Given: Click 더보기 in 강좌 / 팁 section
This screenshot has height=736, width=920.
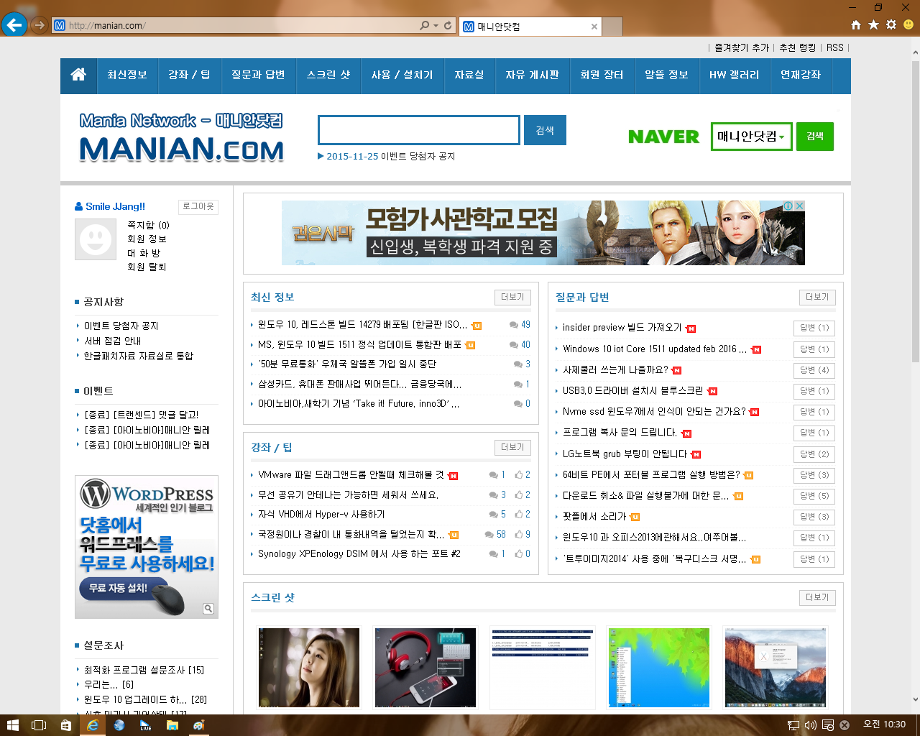Looking at the screenshot, I should tap(512, 447).
